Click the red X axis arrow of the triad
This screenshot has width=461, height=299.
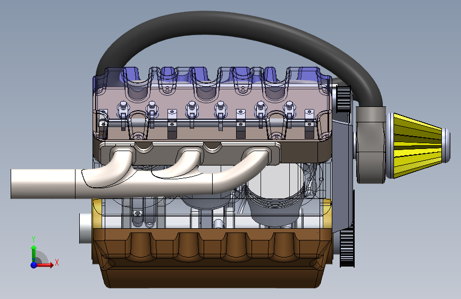click(x=45, y=265)
